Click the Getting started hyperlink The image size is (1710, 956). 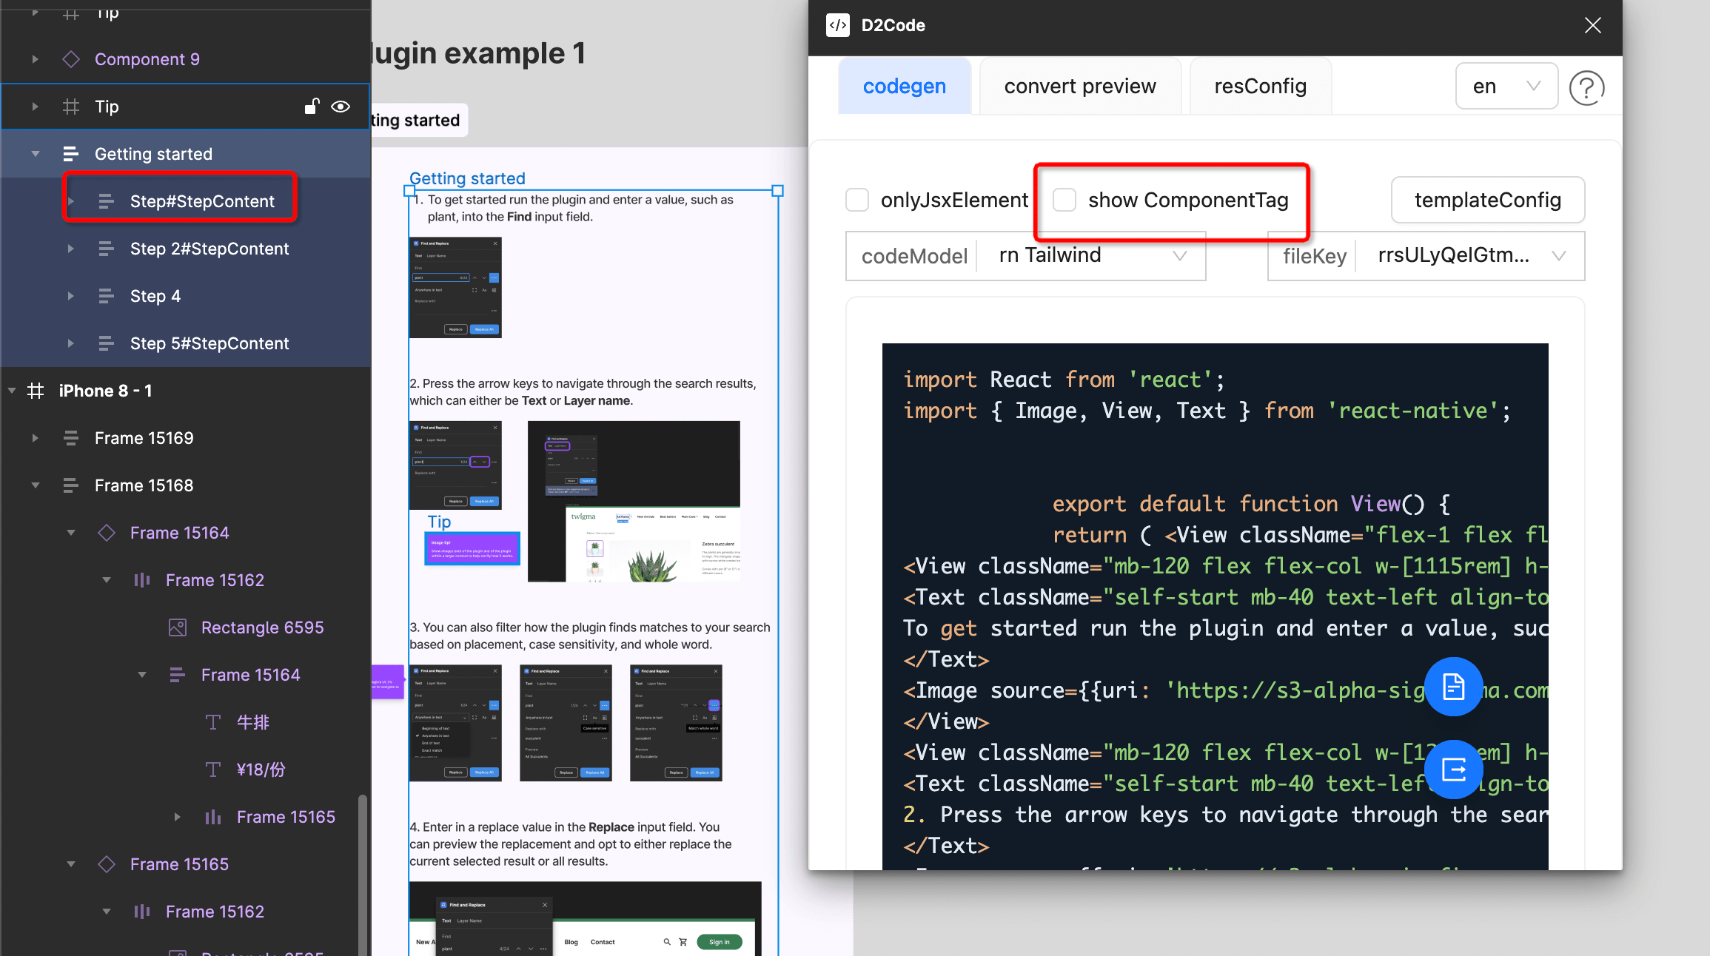[x=467, y=178]
